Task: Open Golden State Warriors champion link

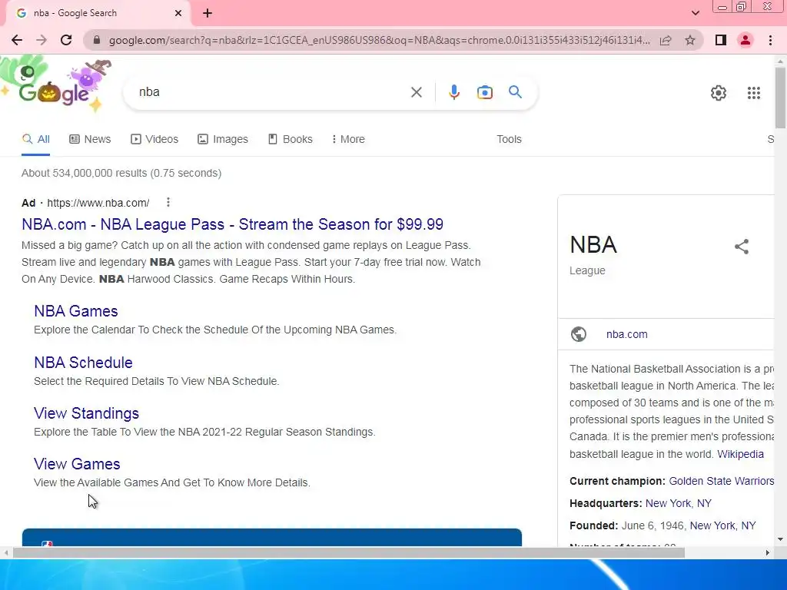Action: coord(721,481)
